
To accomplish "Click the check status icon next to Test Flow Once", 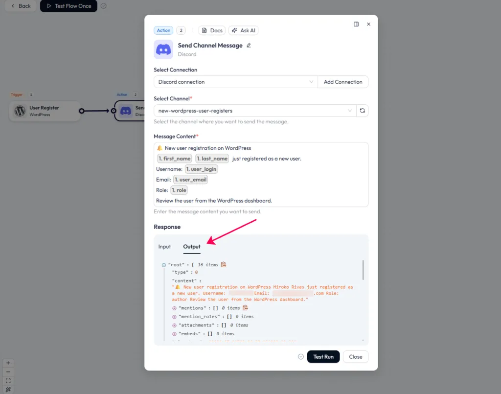I will tap(104, 6).
